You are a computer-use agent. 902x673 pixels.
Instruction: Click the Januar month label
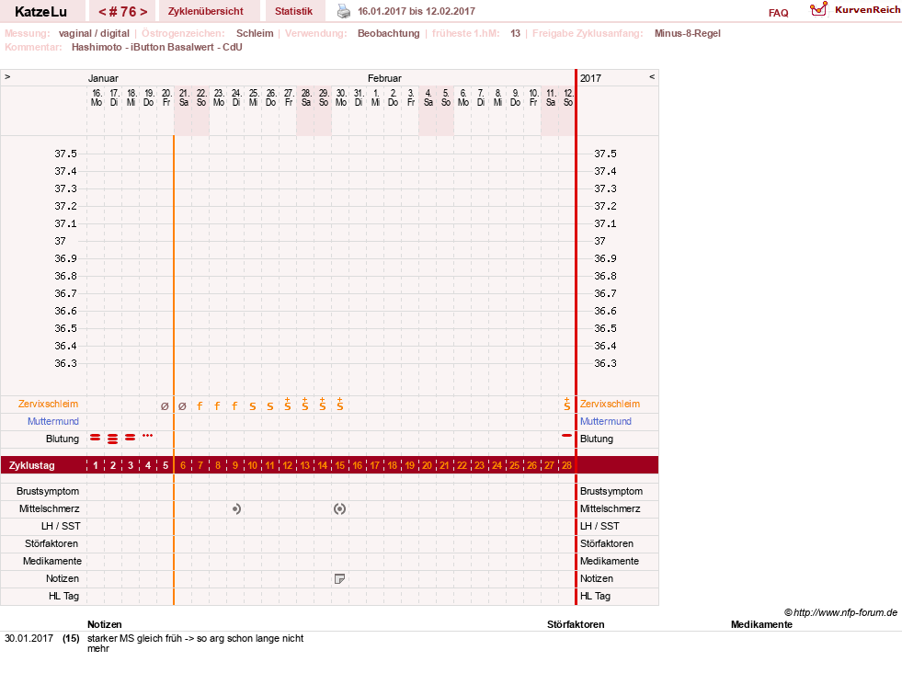(x=103, y=78)
